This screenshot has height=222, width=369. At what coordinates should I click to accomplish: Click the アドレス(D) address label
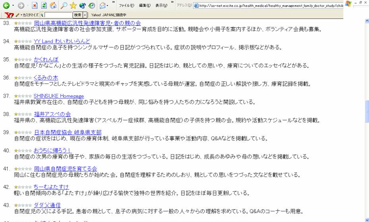pos(184,6)
